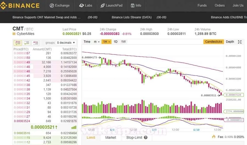
Task: Select buy order at price 0.00003515
Action: [45, 138]
